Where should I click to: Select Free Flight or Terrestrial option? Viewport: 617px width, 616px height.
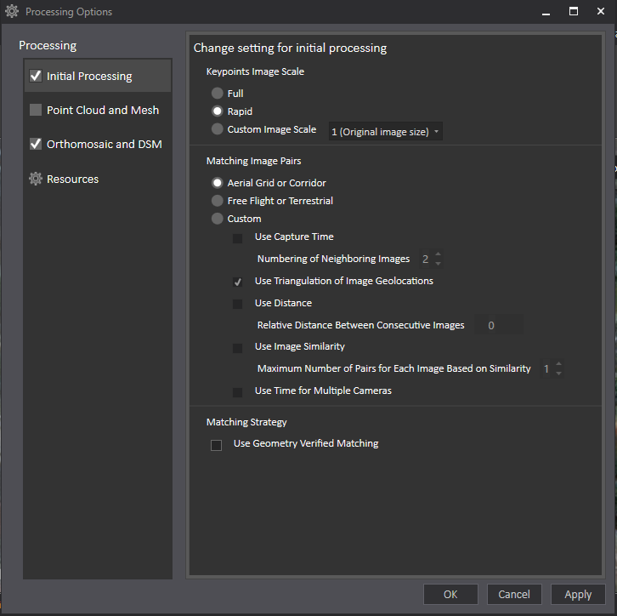(218, 201)
